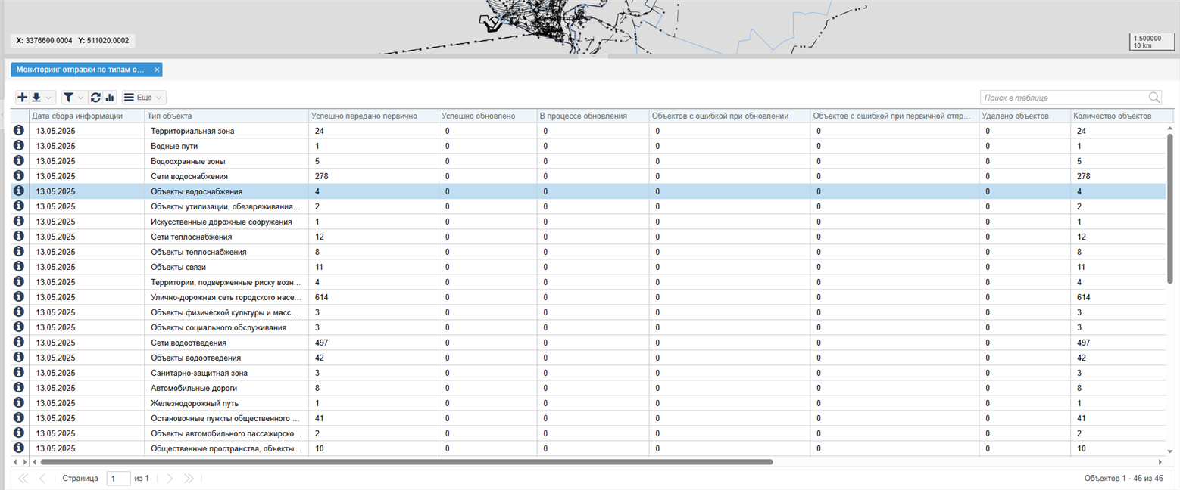Open the bar chart statistics icon

[110, 98]
